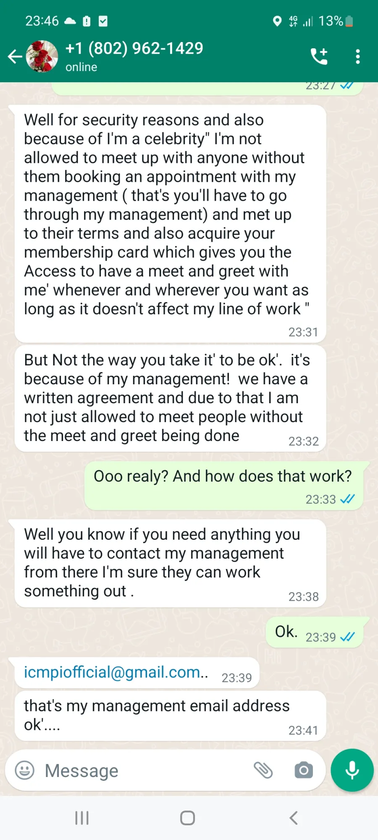378x840 pixels.
Task: Tap the Android navigation back chevron
Action: pos(294,818)
